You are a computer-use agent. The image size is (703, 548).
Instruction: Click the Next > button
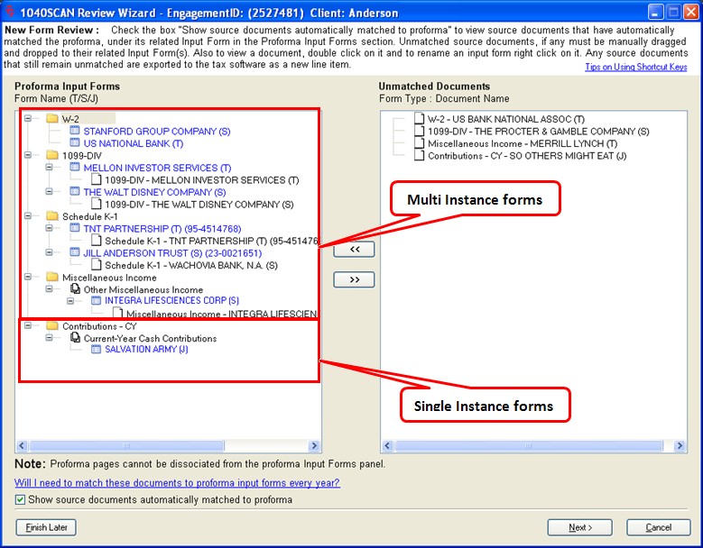click(579, 527)
